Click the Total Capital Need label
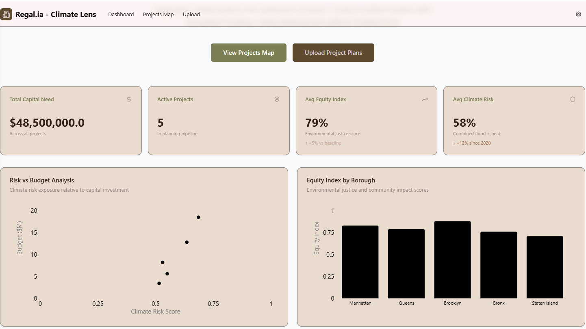The height and width of the screenshot is (329, 586). click(x=32, y=99)
